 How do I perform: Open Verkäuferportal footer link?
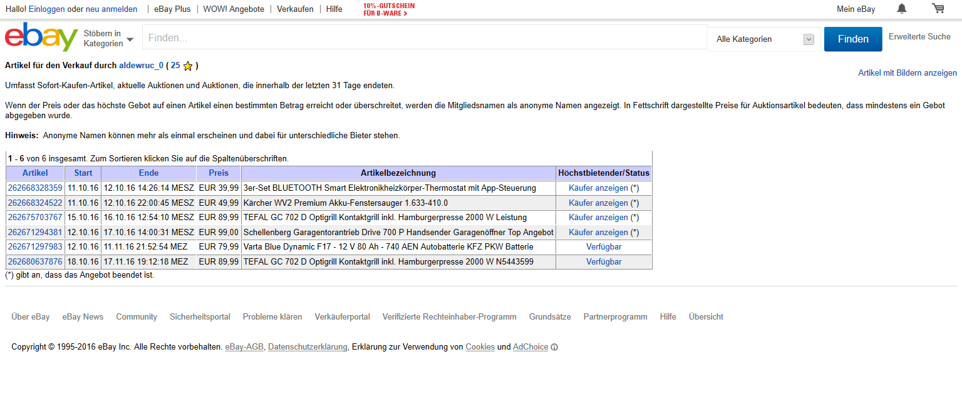coord(343,317)
